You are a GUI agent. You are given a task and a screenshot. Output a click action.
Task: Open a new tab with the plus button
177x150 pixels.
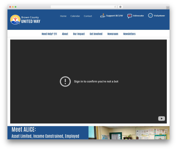pos(168,8)
